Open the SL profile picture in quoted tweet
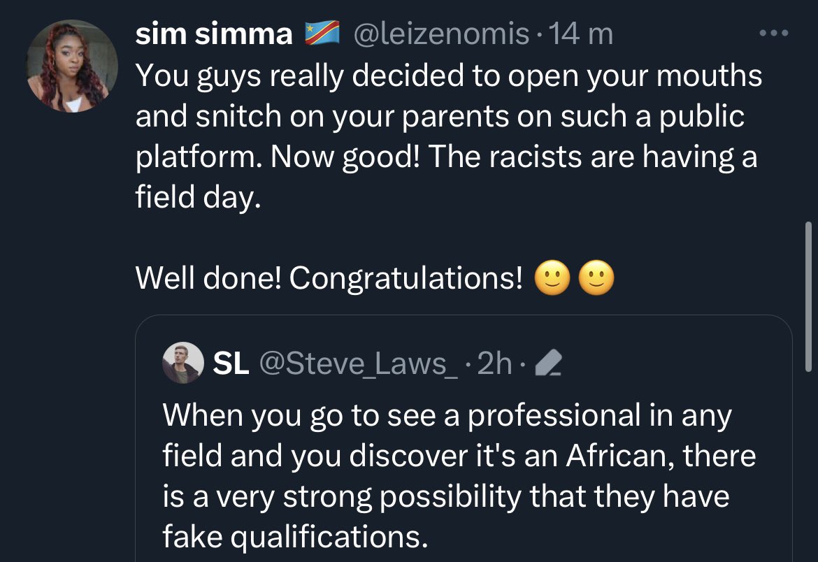This screenshot has height=562, width=818. click(x=182, y=364)
